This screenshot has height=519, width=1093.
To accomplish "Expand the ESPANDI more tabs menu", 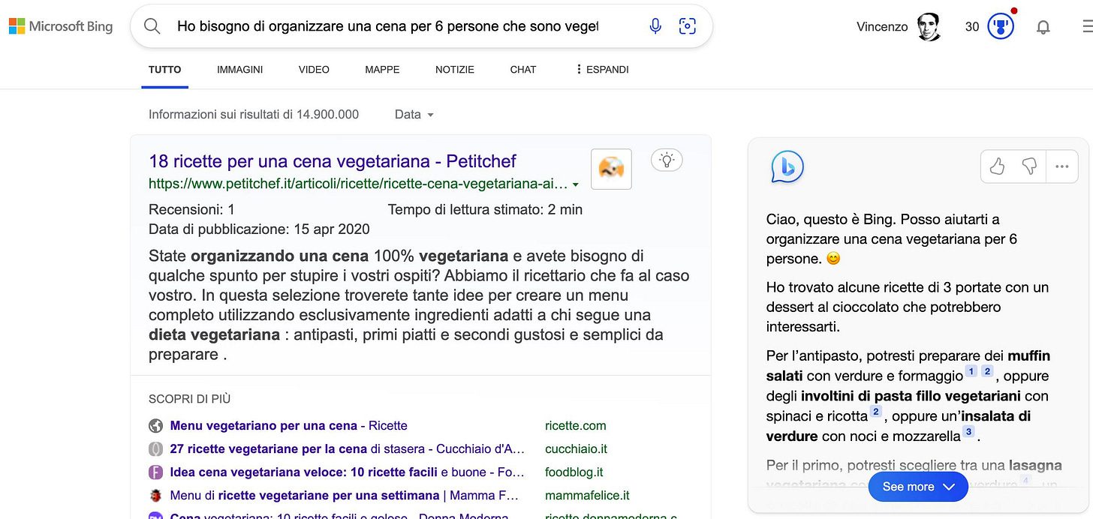I will point(602,70).
